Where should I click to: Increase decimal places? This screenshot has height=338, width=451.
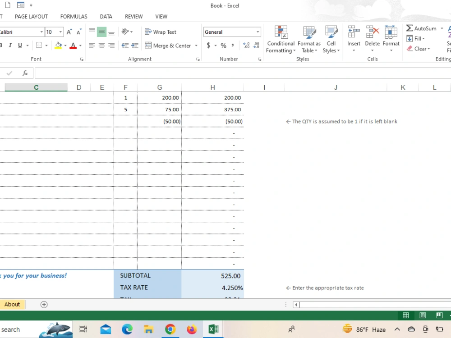(247, 46)
